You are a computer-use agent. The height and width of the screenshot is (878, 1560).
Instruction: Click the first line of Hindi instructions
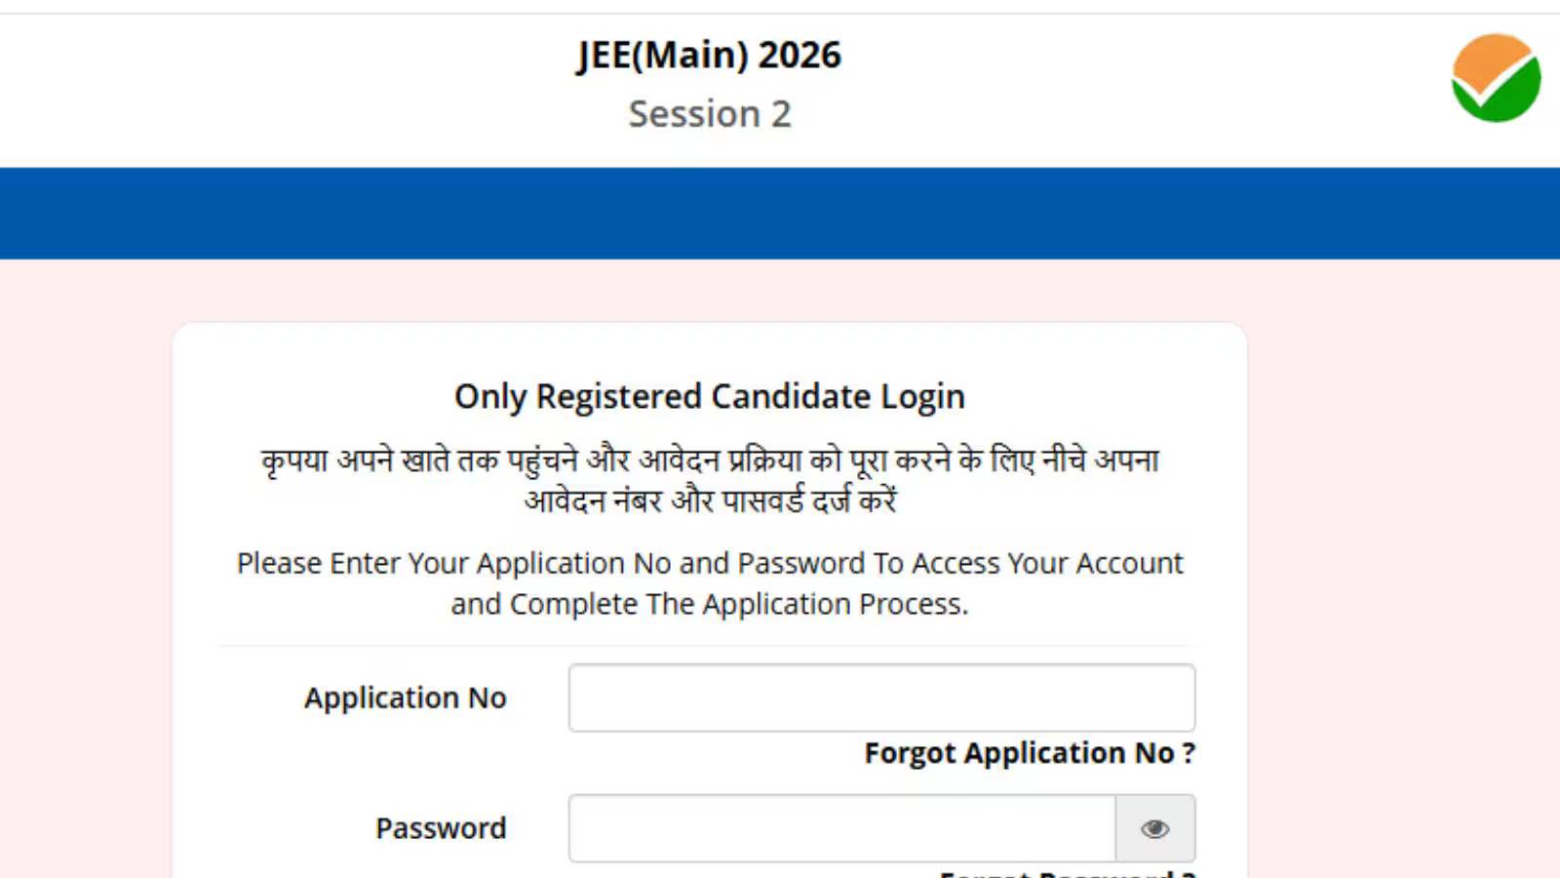click(709, 459)
